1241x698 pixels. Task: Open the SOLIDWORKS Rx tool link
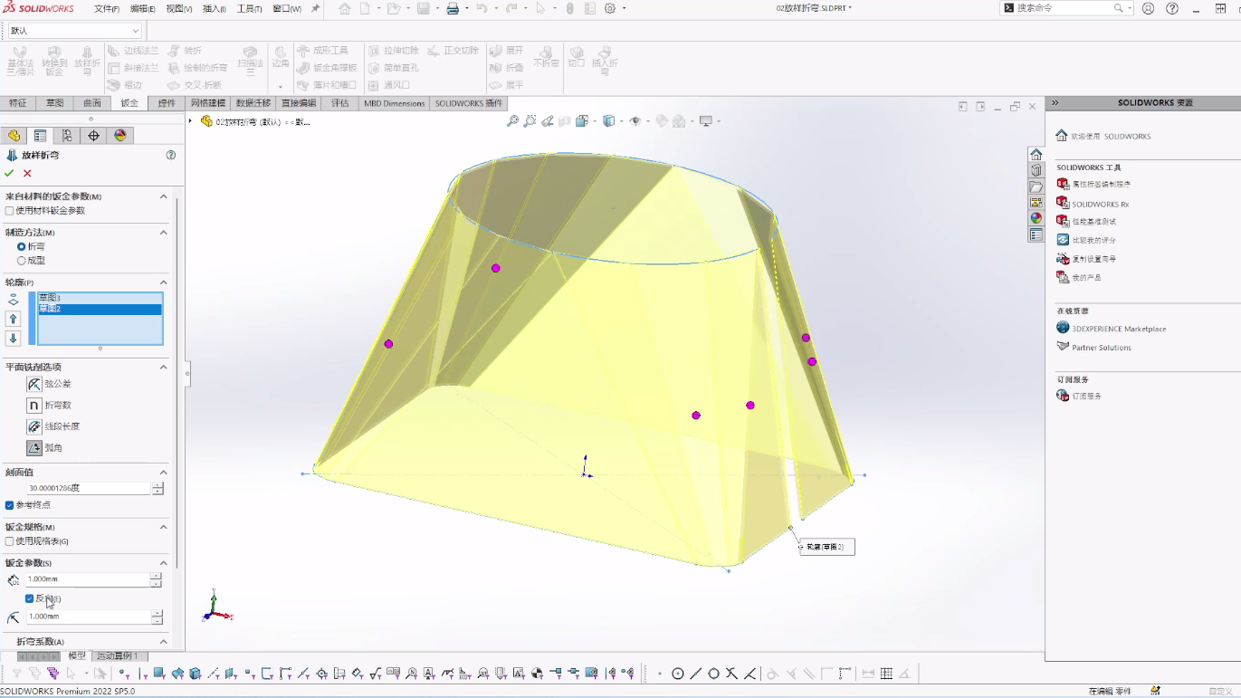pos(1100,204)
